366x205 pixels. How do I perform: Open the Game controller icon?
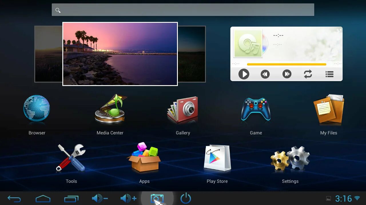click(x=256, y=109)
